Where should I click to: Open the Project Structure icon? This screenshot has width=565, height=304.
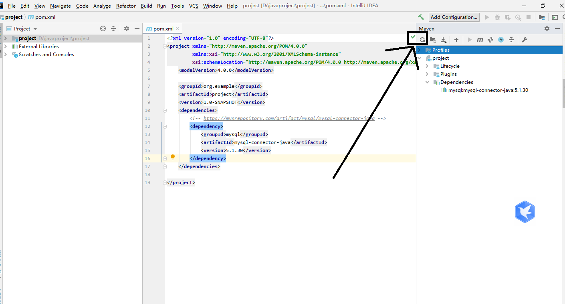click(x=542, y=17)
